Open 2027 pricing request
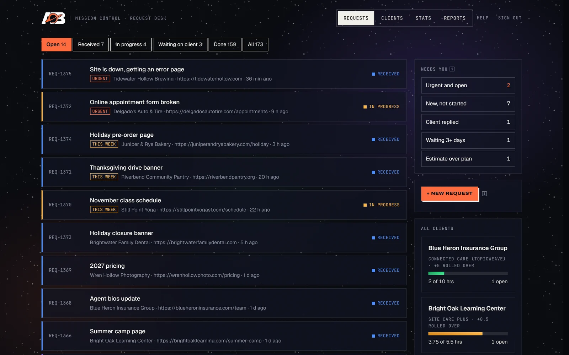569x355 pixels. pos(224,271)
